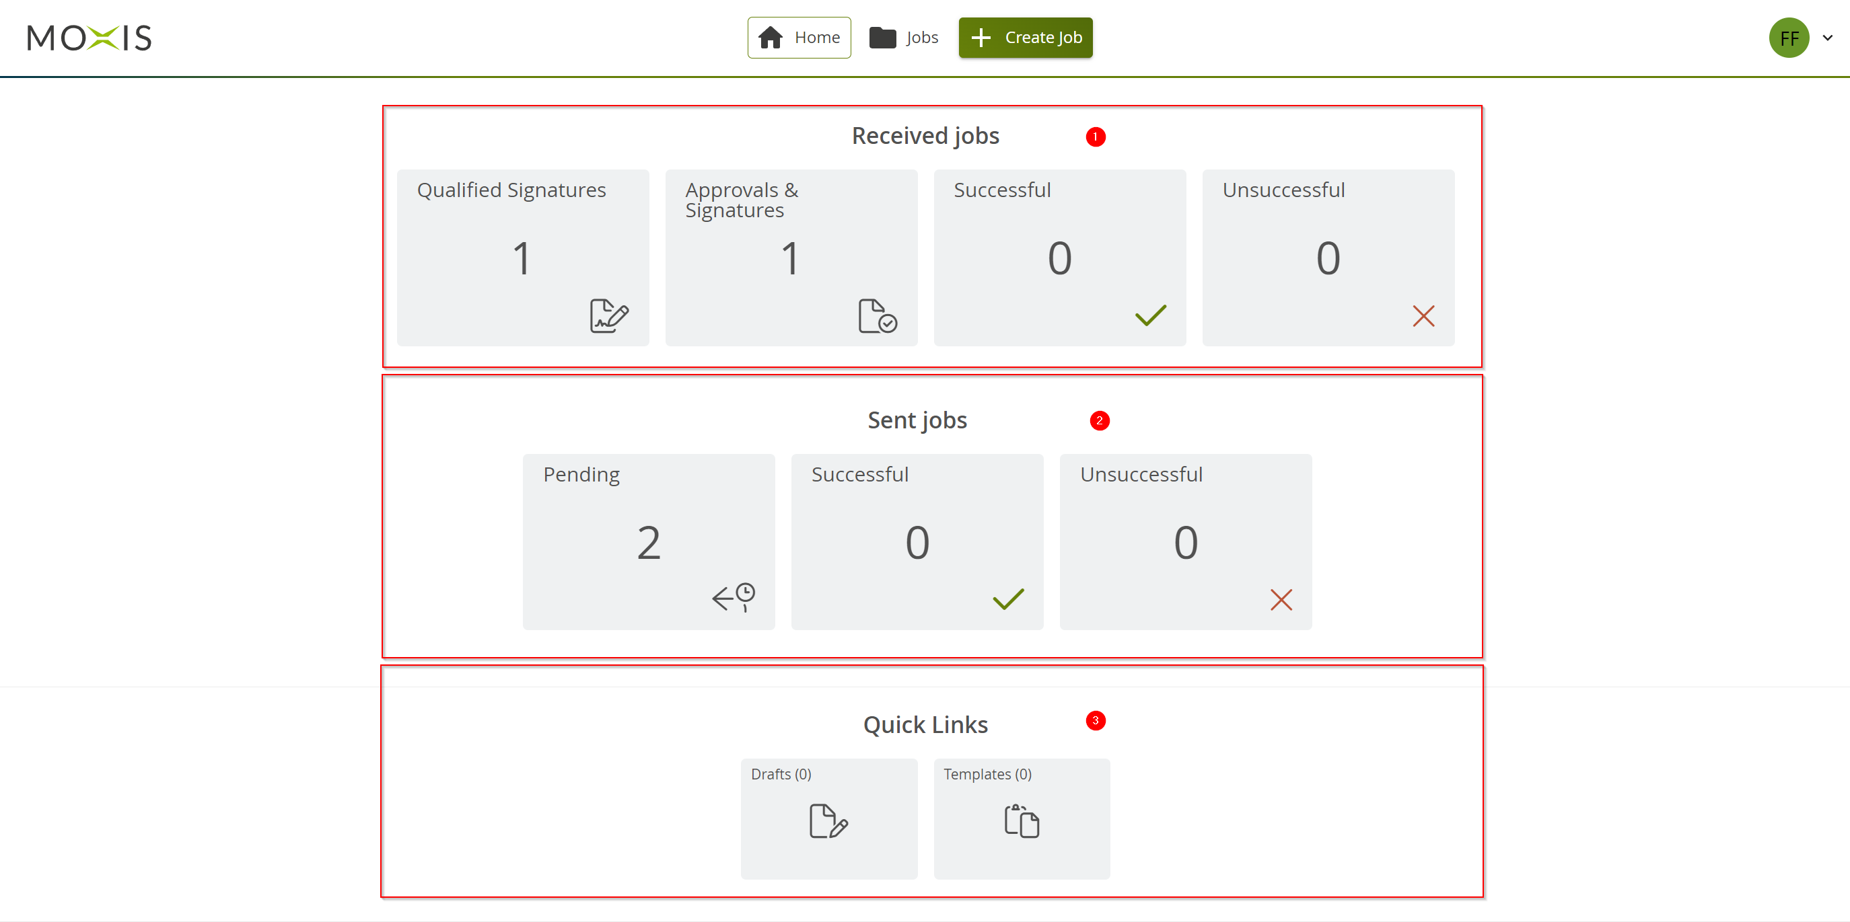The image size is (1850, 922).
Task: Open the Drafts (0) quick link
Action: 781,774
